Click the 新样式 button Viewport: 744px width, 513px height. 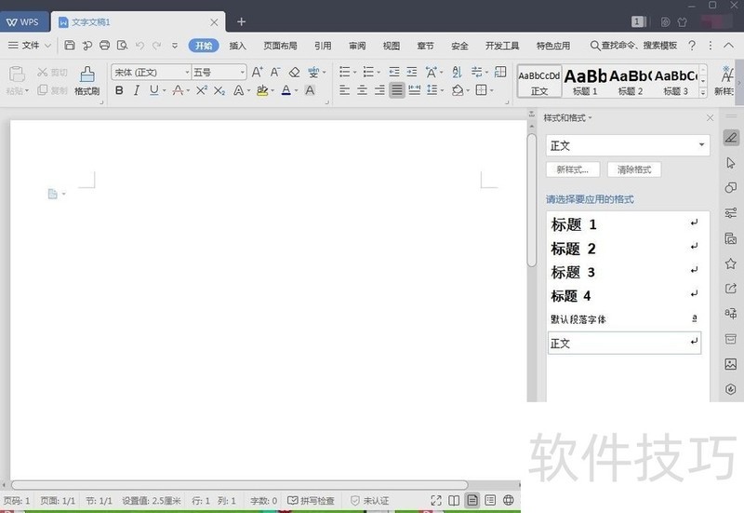(573, 169)
